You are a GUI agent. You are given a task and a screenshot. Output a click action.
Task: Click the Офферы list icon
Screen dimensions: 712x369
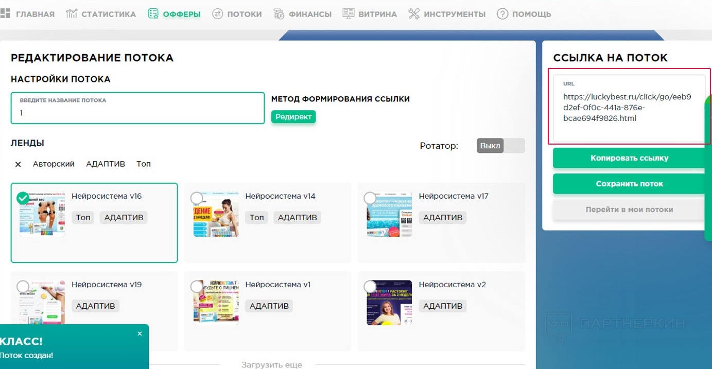pos(153,14)
